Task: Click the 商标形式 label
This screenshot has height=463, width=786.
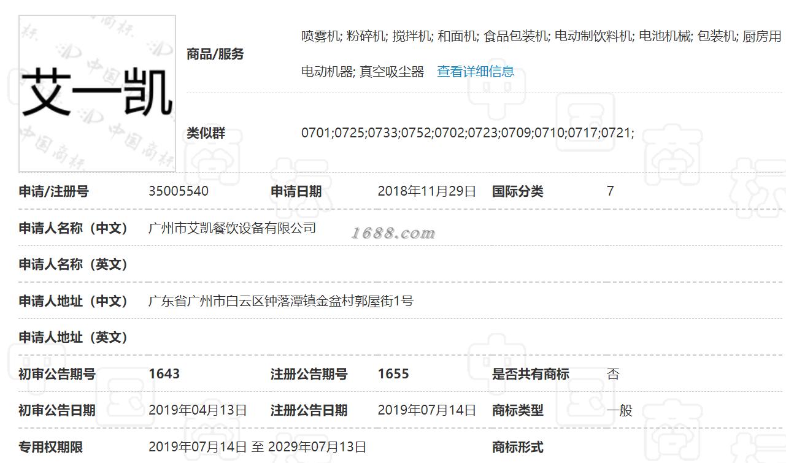Action: coord(518,447)
